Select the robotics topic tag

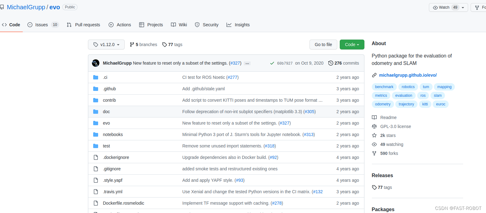click(408, 87)
